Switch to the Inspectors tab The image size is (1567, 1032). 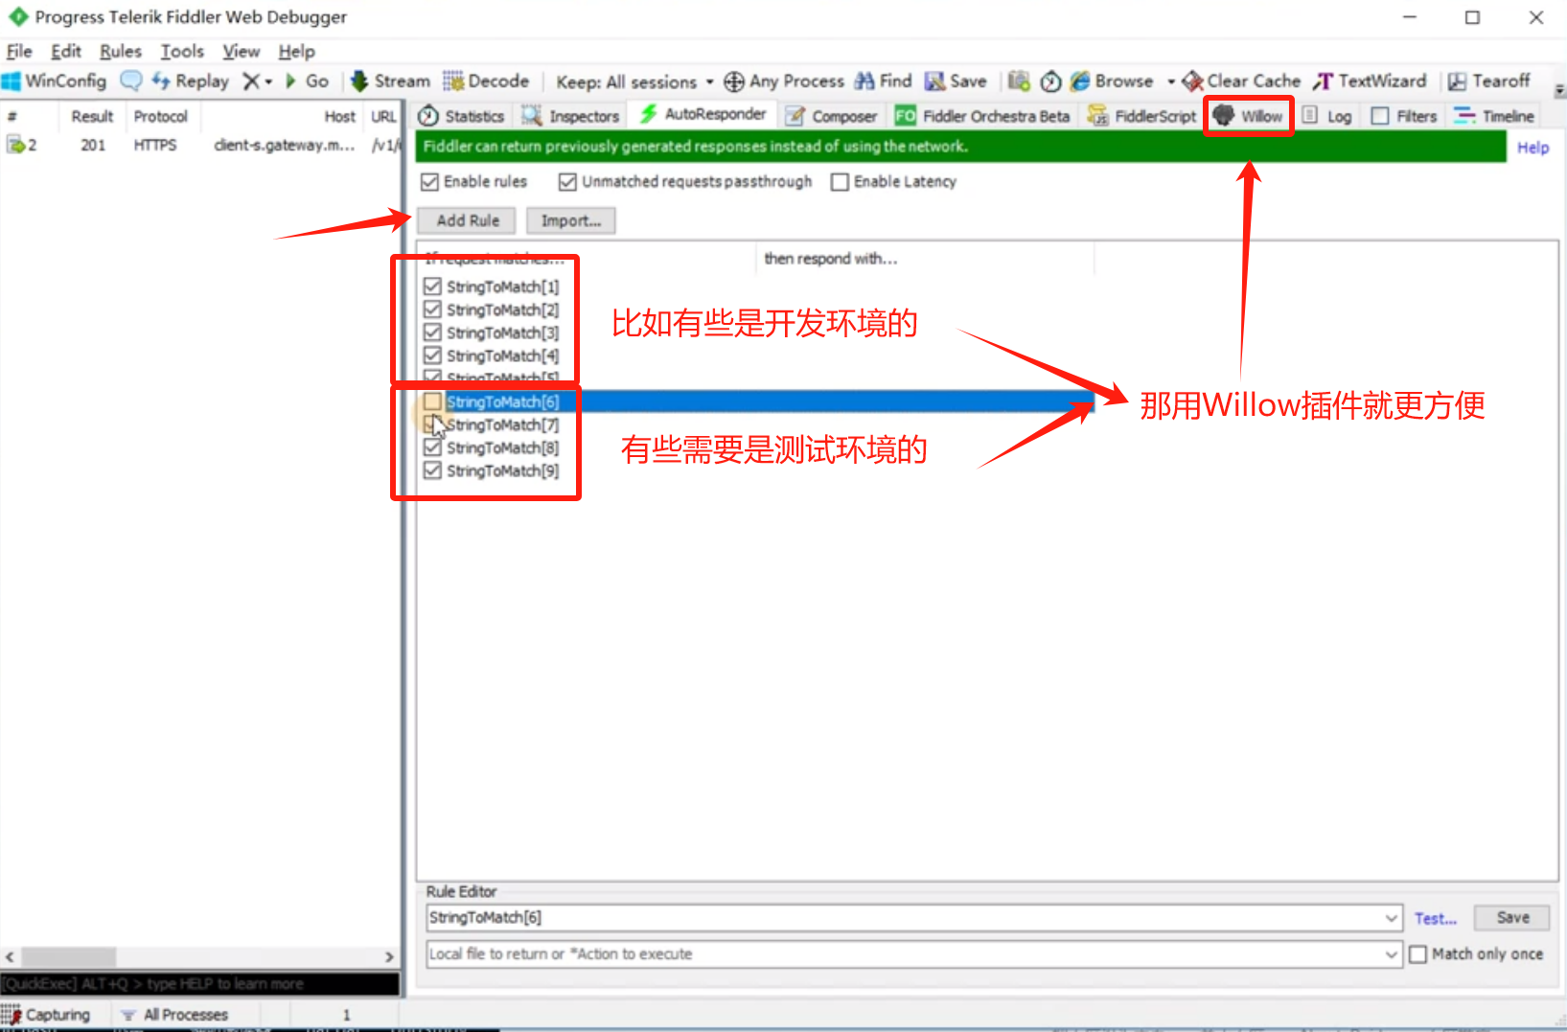pos(571,116)
